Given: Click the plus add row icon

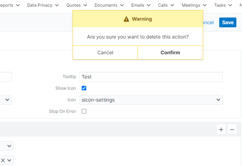Looking at the screenshot, I should click(221, 130).
